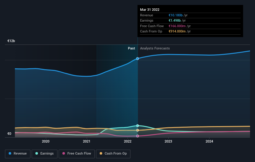The height and width of the screenshot is (162, 255).
Task: Click the Past label on chart
Action: tap(131, 48)
